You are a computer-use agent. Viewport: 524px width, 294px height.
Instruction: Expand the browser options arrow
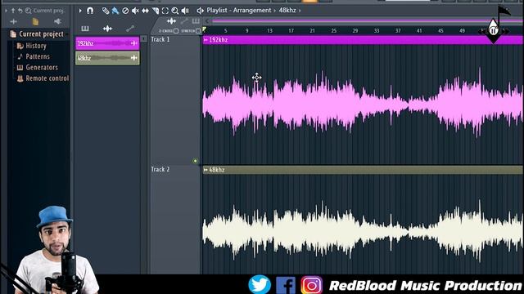tap(6, 11)
